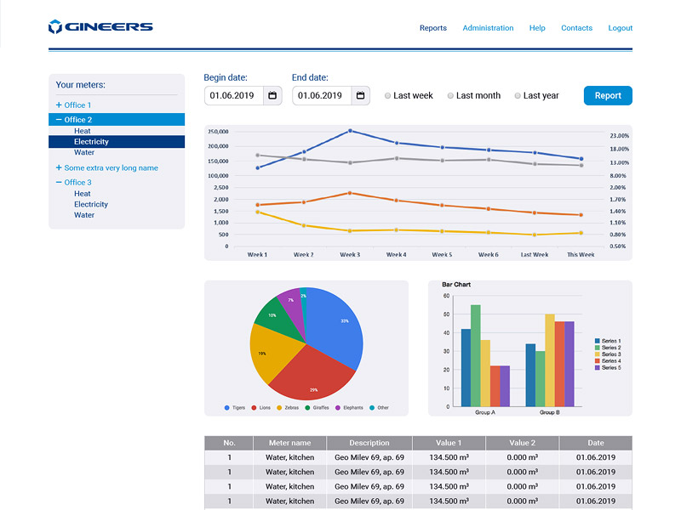Open the End date calendar picker
Viewport: 681px width, 510px height.
pos(360,95)
